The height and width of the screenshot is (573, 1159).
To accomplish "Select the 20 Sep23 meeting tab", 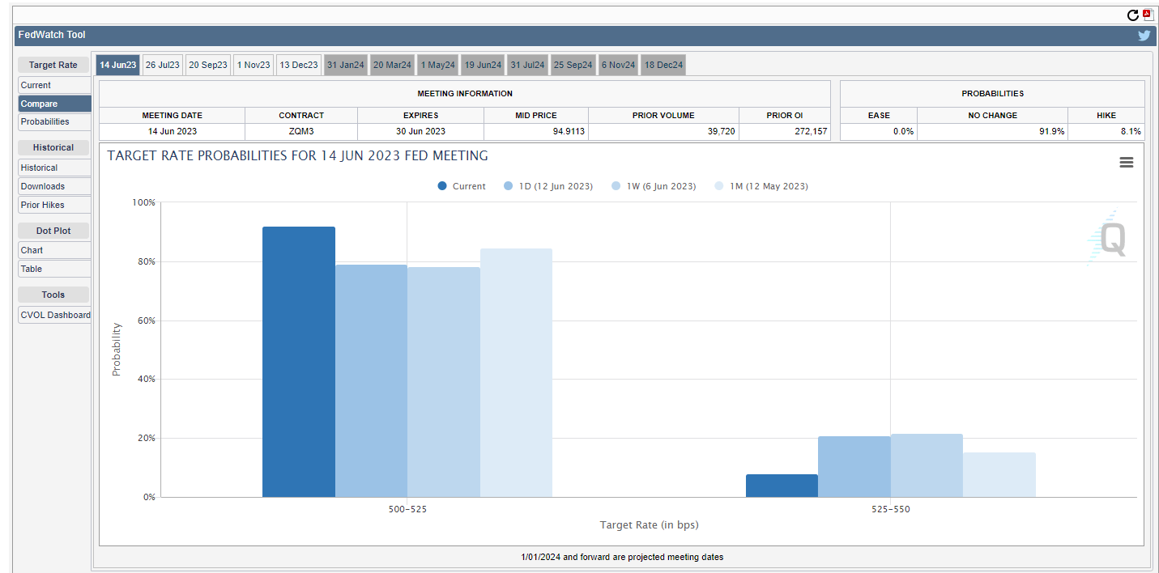I will (208, 65).
